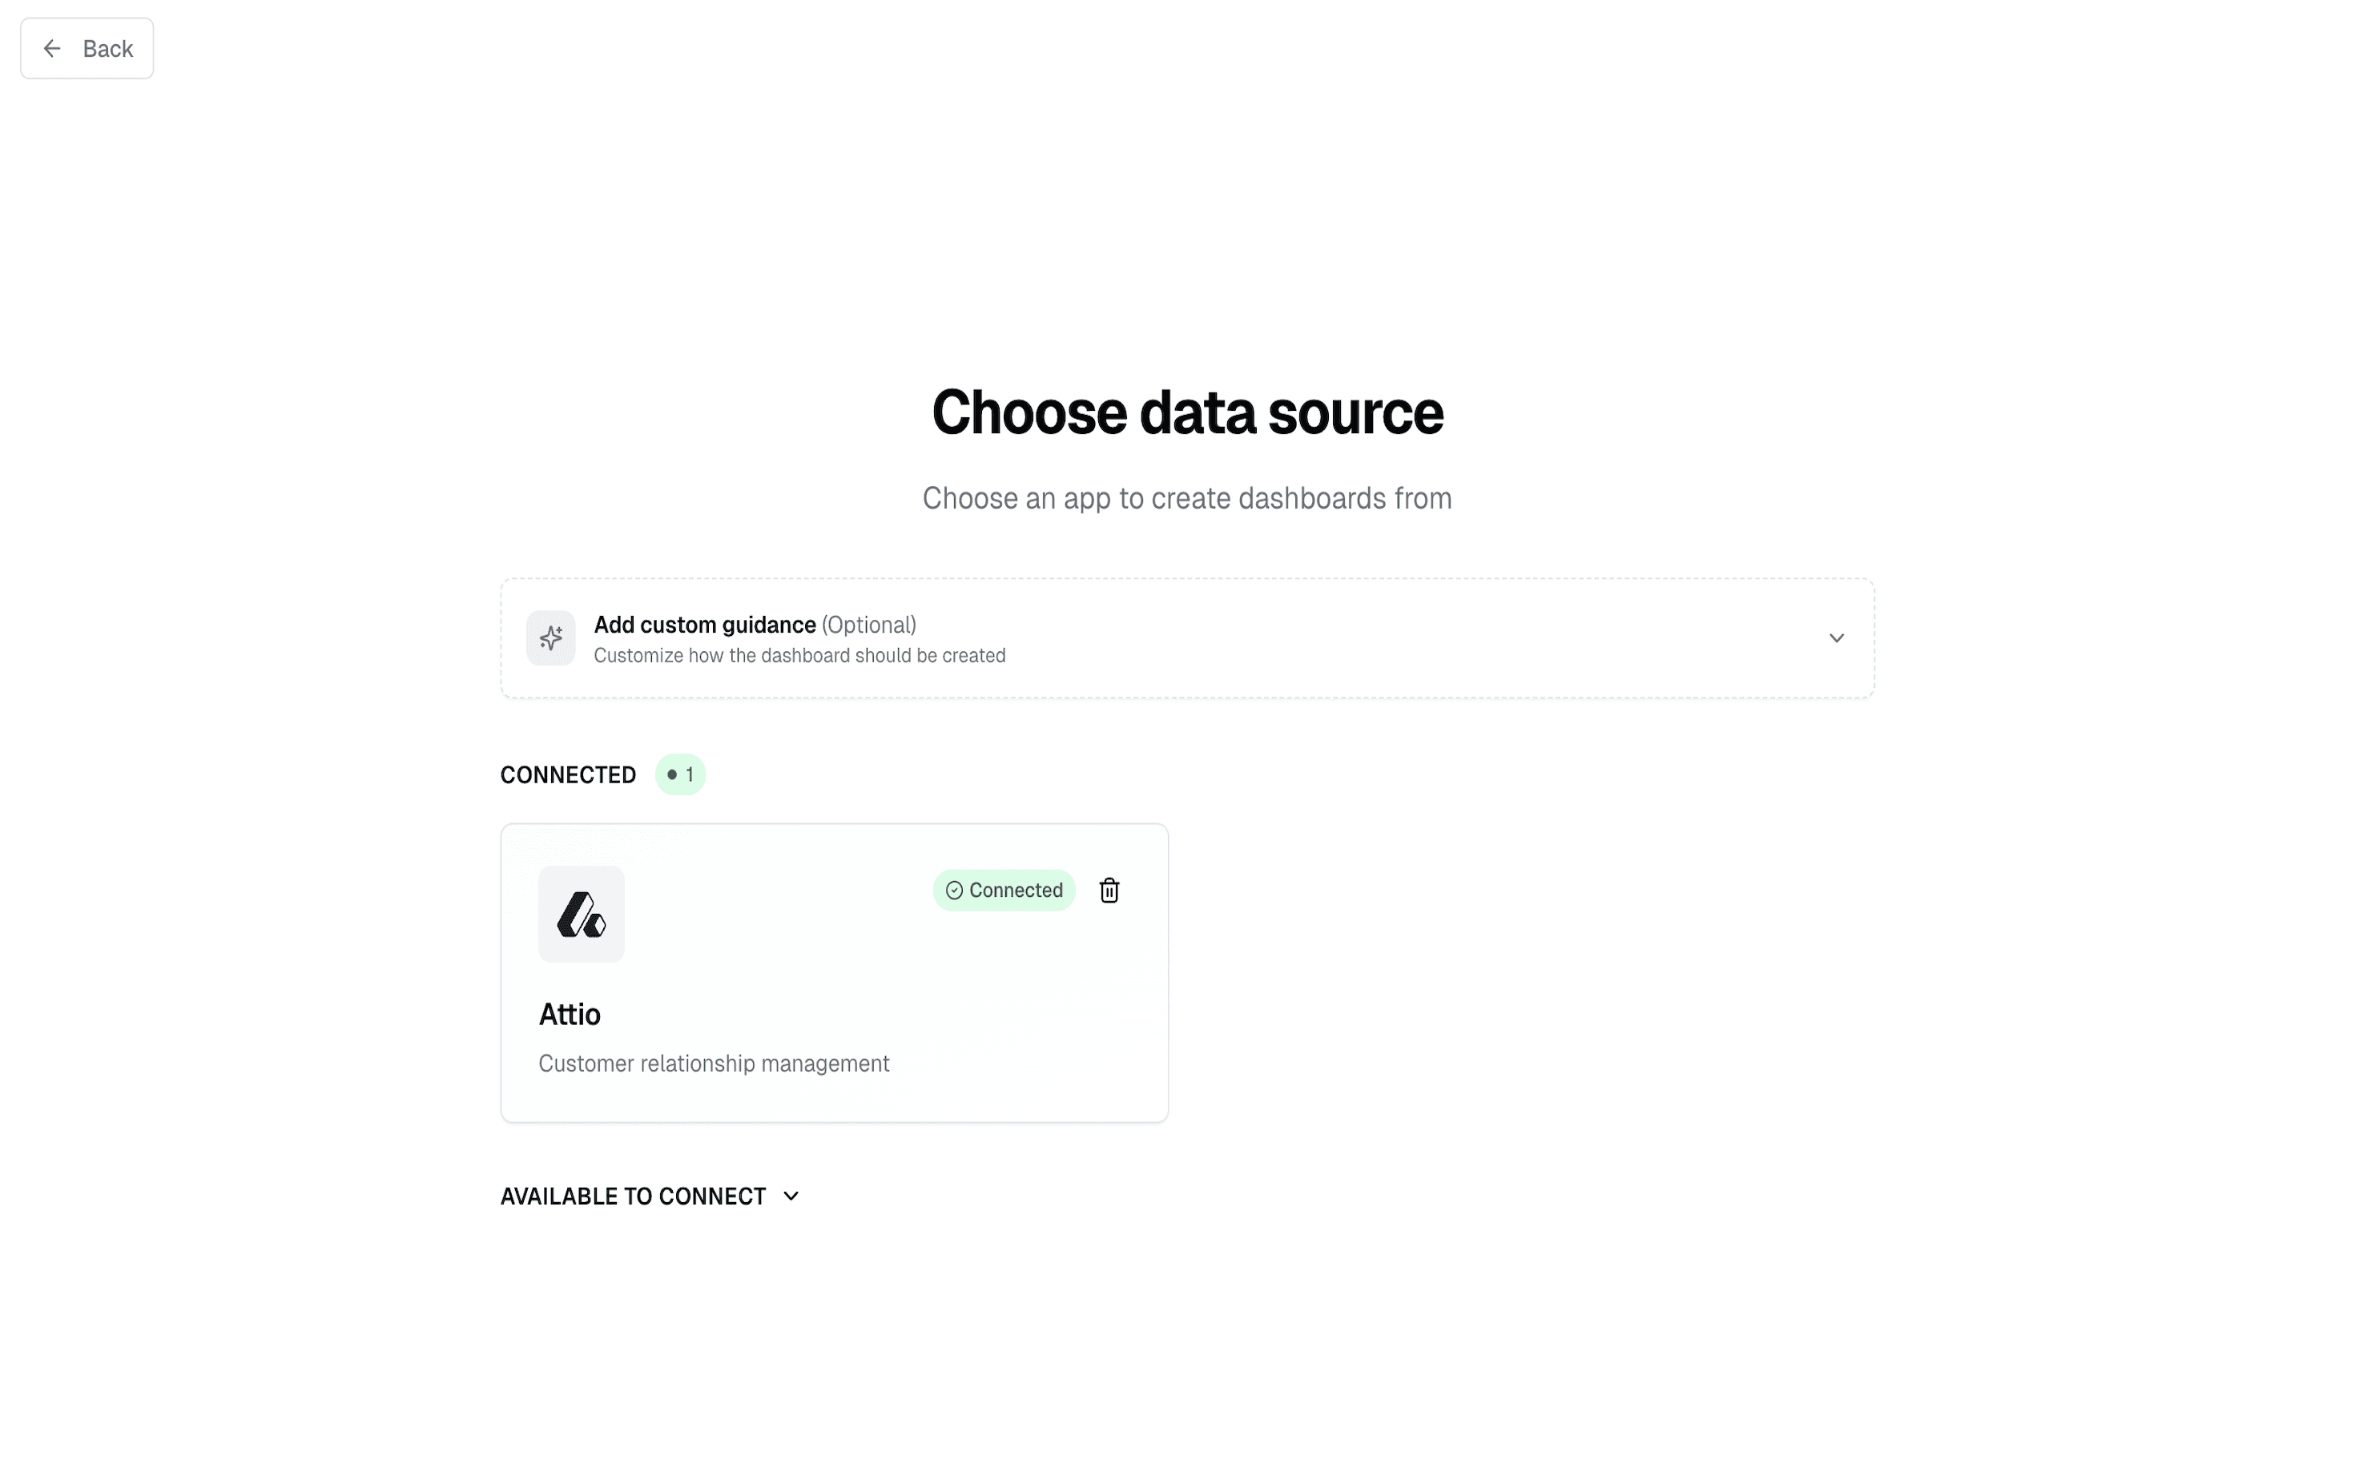Viewport: 2371px width, 1480px height.
Task: Click the 'Customize how the dashboard' subtitle text
Action: click(x=799, y=656)
